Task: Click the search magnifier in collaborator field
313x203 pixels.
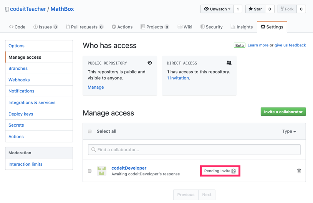Action: coord(93,150)
